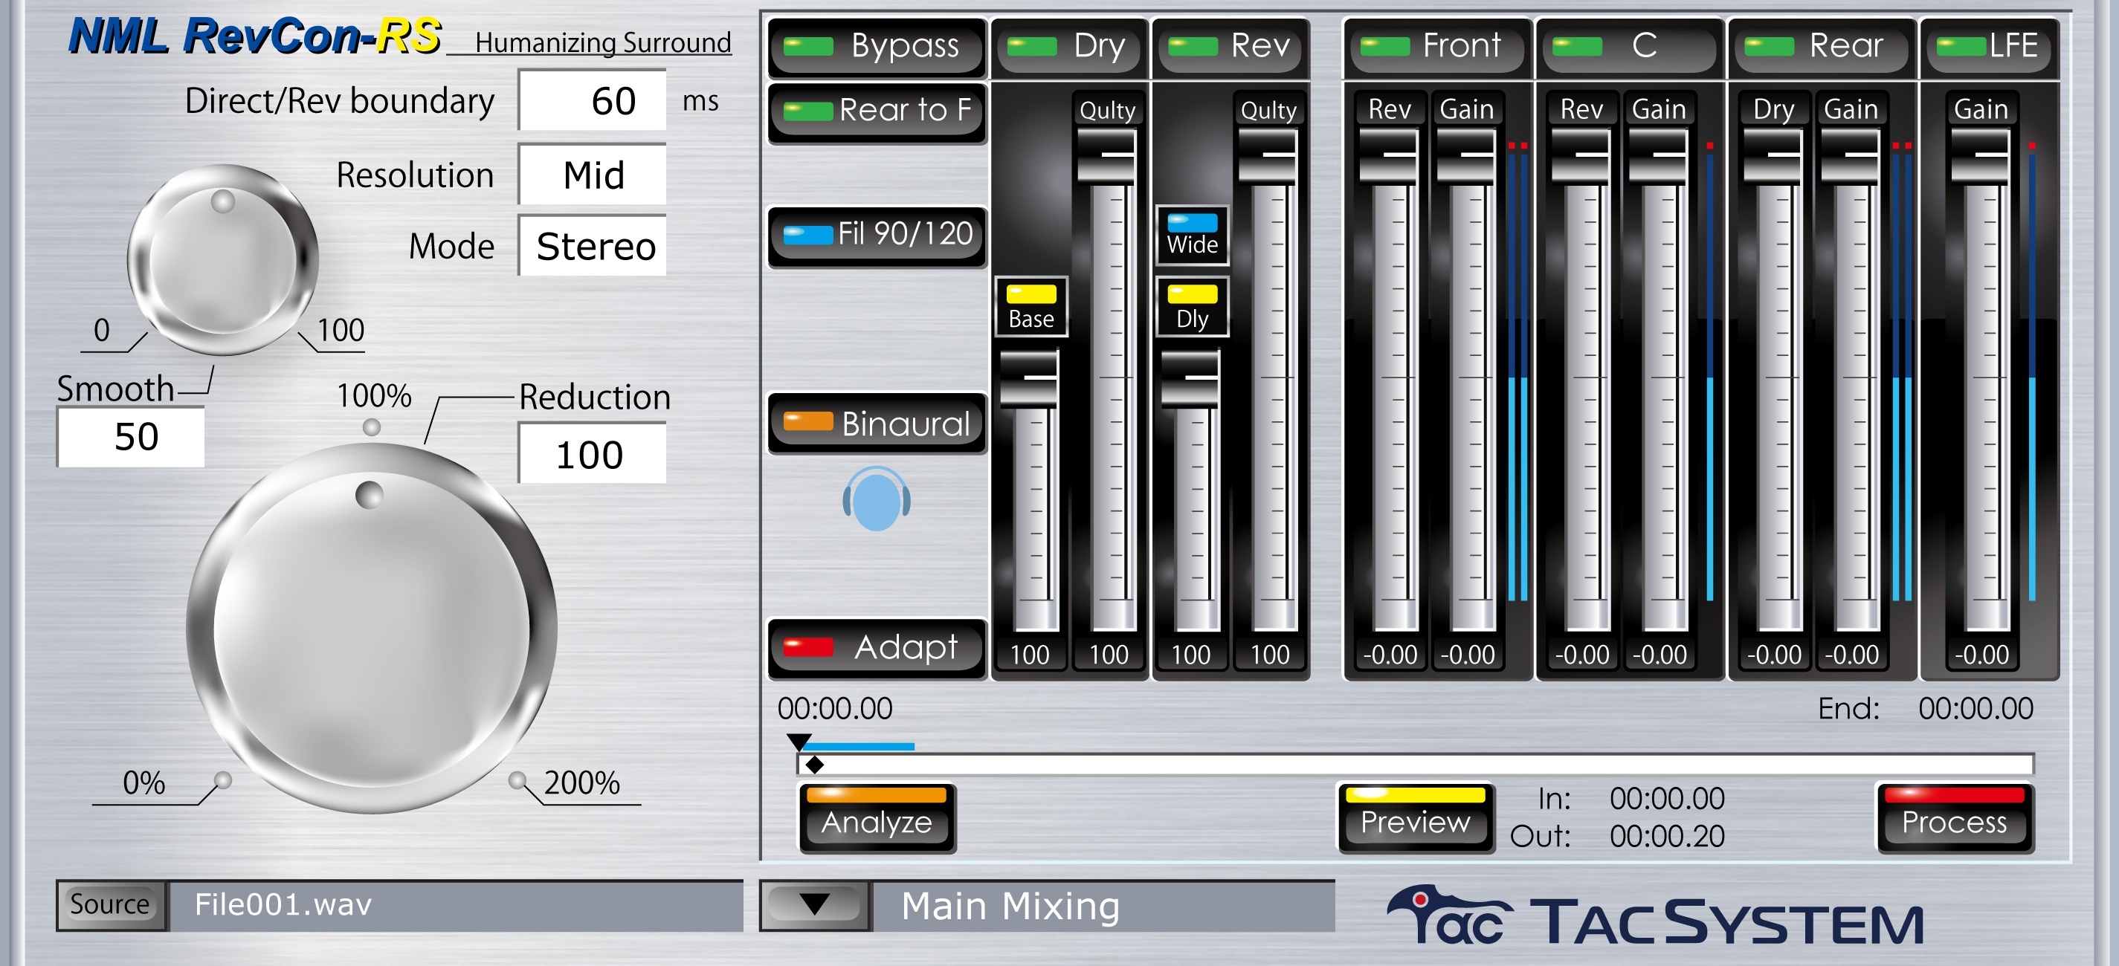Click the black triangle timeline start marker
The image size is (2119, 966).
pos(799,742)
